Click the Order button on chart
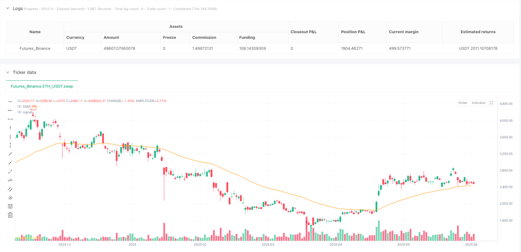 [463, 103]
